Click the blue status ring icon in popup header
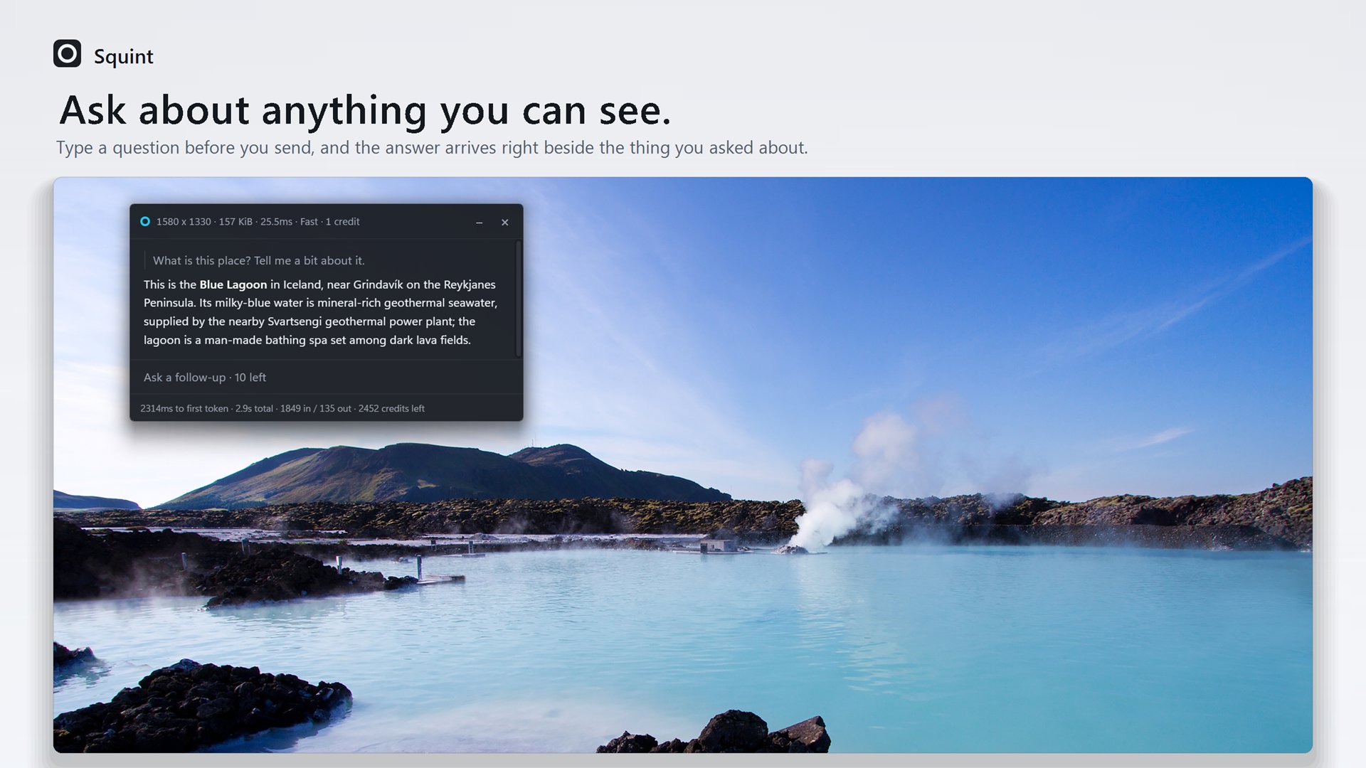The height and width of the screenshot is (768, 1366). click(145, 222)
